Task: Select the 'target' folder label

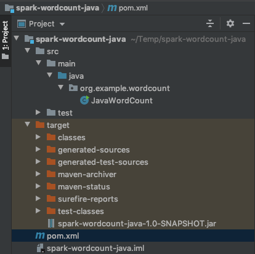Action: tap(58, 125)
